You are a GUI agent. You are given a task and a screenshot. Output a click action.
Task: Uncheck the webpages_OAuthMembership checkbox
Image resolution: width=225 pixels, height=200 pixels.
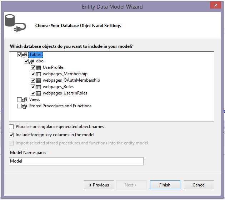(33, 80)
